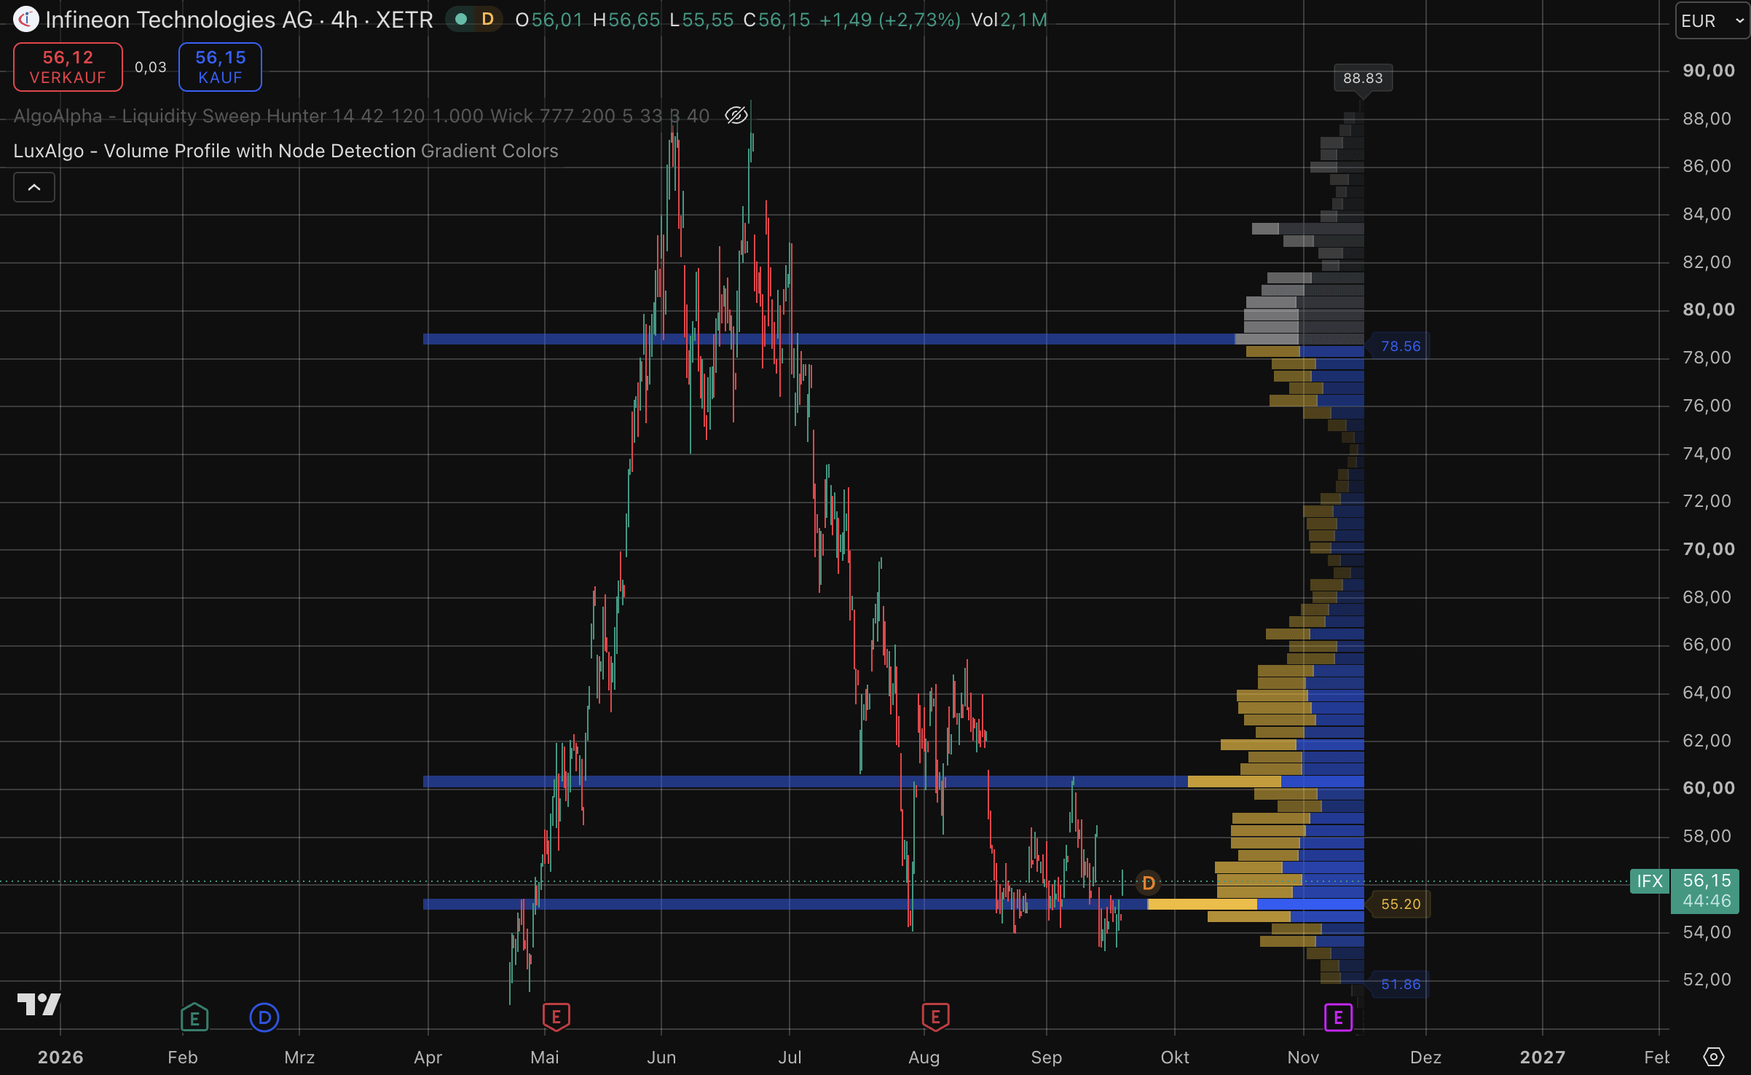The height and width of the screenshot is (1075, 1751).
Task: Click the current price 56,15 countdown label
Action: click(1706, 891)
